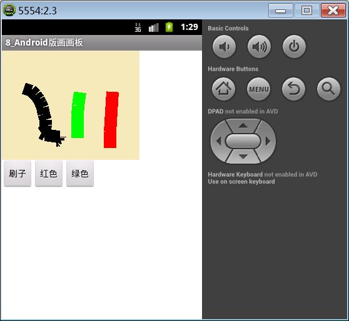Click the volume down button
Viewport: 349px width, 321px height.
tap(224, 47)
